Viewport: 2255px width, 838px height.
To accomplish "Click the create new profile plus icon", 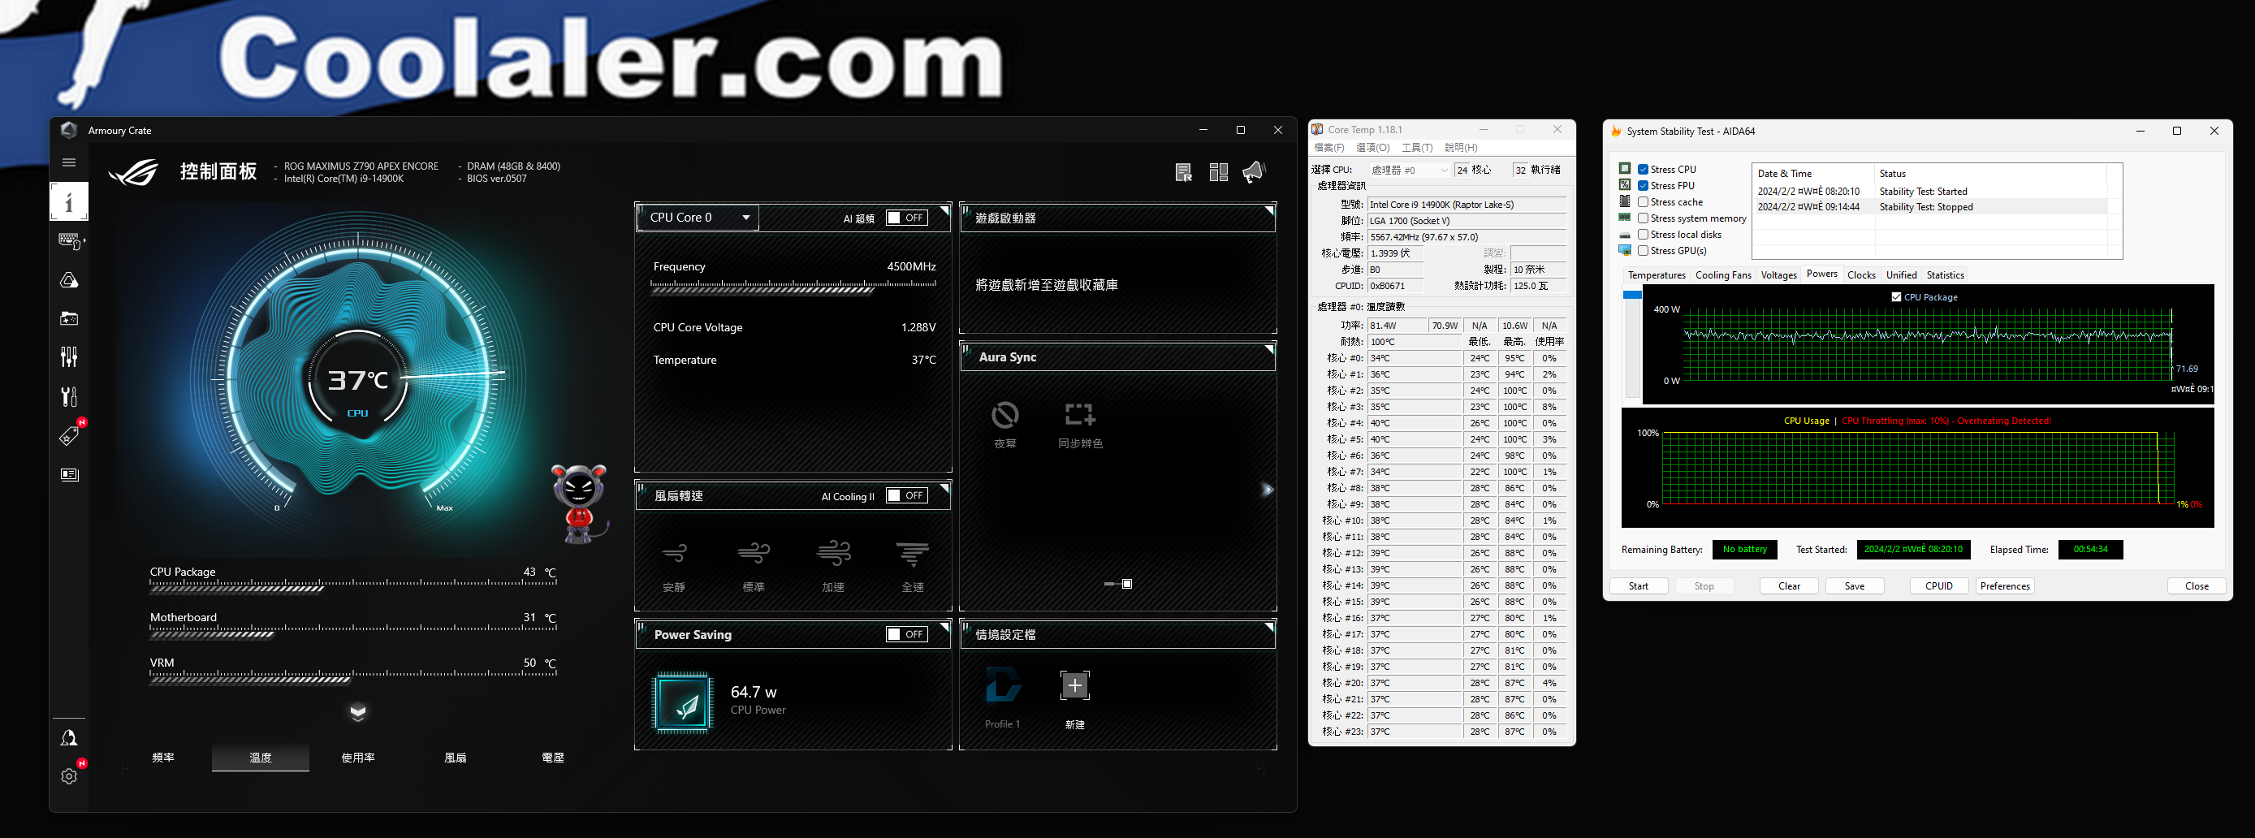I will pyautogui.click(x=1075, y=685).
